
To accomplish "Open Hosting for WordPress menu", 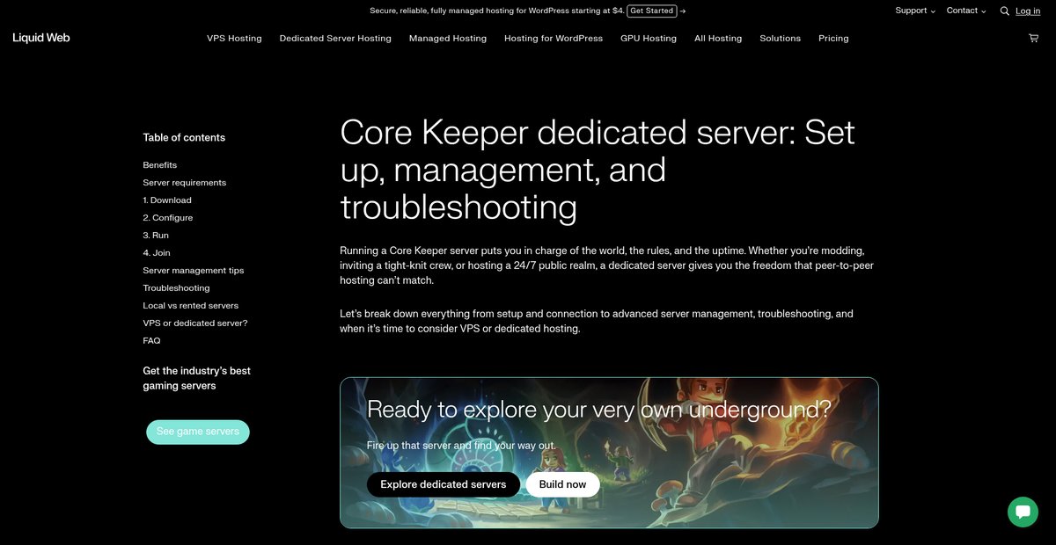I will 554,39.
